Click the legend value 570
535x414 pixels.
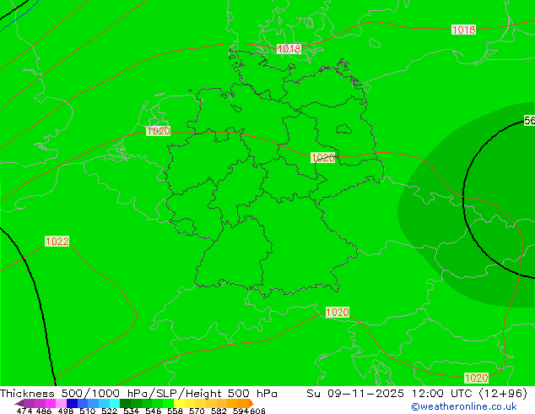(197, 411)
